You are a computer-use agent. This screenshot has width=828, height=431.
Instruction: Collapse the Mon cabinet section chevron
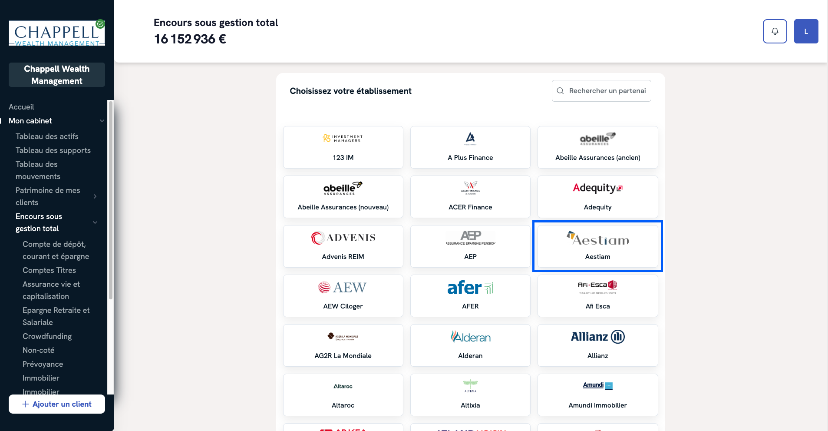tap(102, 121)
